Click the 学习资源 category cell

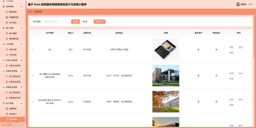click(x=87, y=50)
